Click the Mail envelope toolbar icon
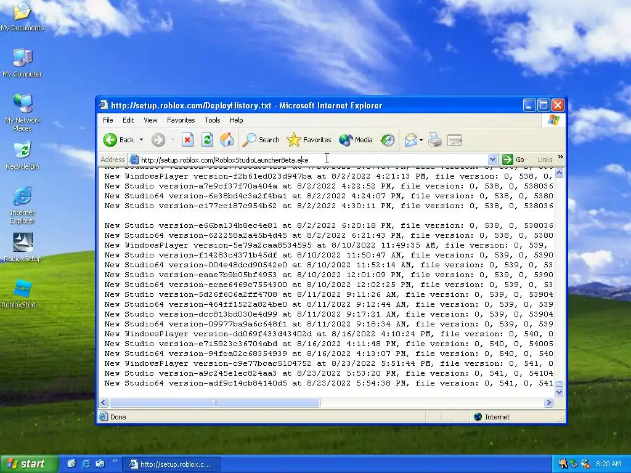The image size is (631, 473). (411, 140)
